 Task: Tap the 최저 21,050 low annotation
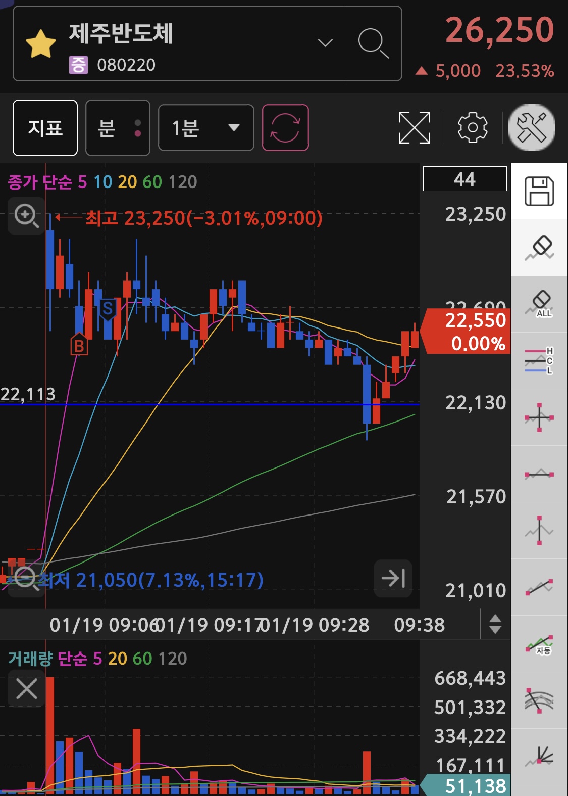[151, 580]
